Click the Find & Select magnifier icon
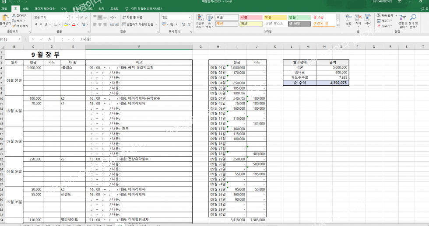The height and width of the screenshot is (226, 429). click(x=412, y=18)
